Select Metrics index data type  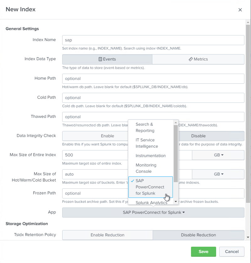198,59
